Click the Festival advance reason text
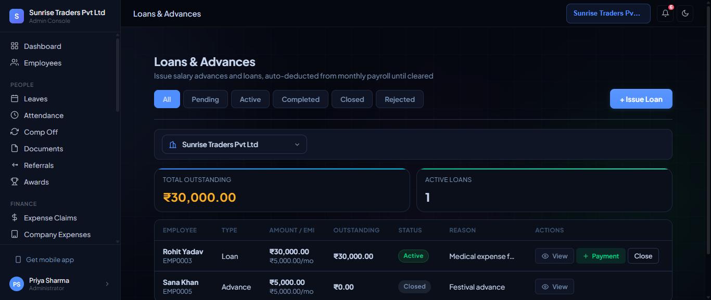 [x=477, y=287]
